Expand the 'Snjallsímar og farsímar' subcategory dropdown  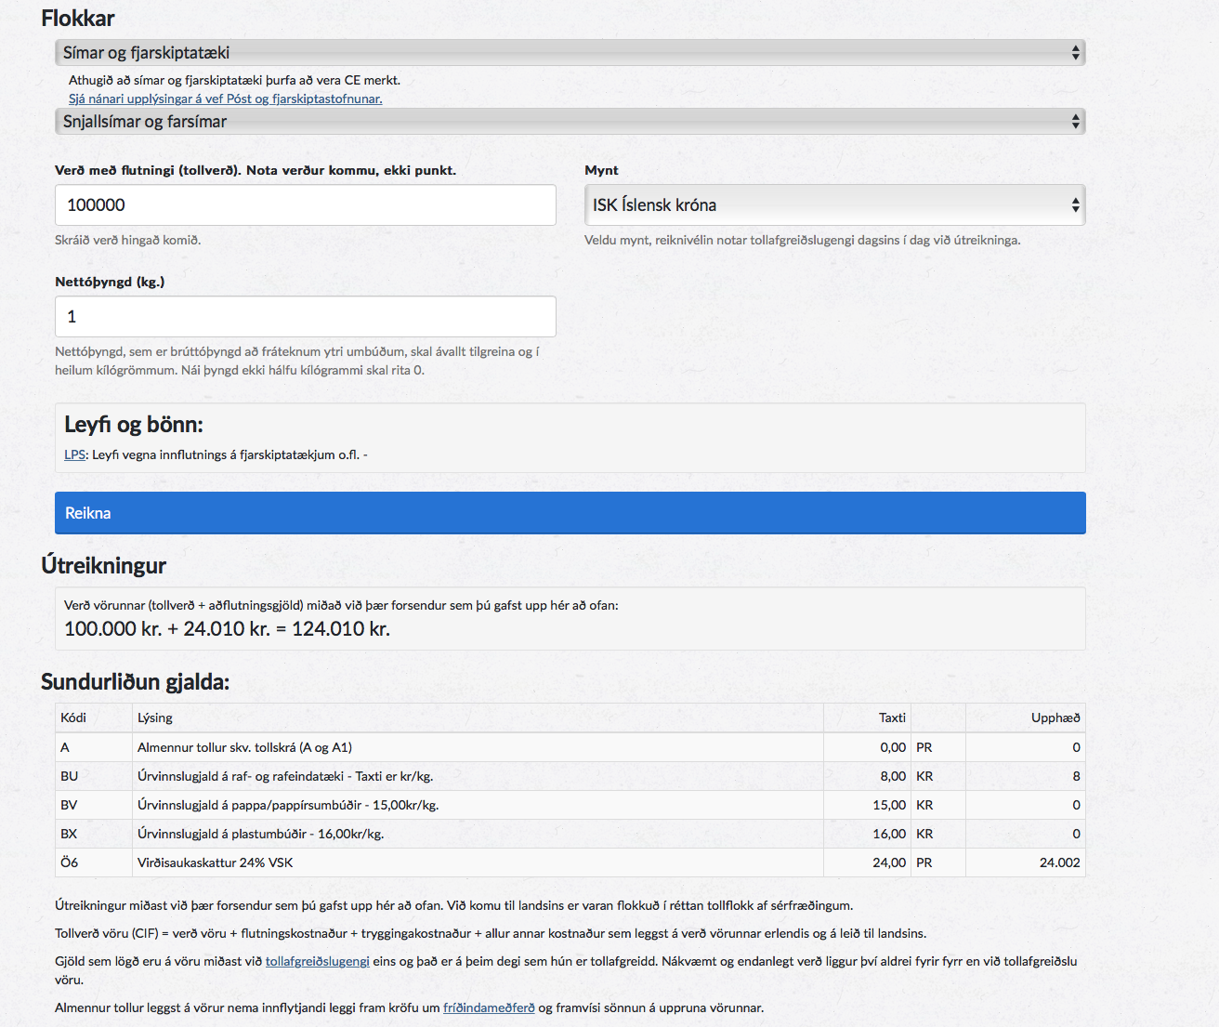click(x=570, y=122)
